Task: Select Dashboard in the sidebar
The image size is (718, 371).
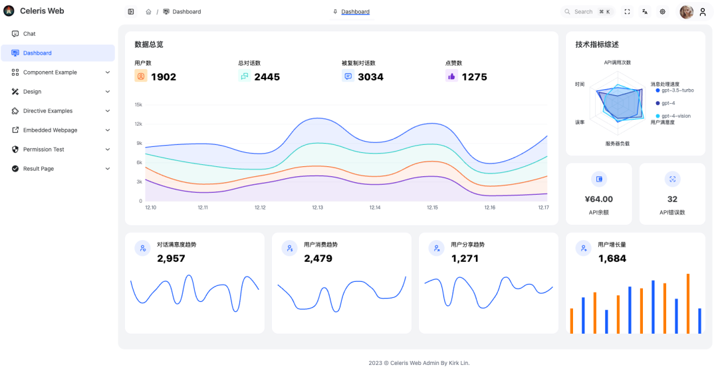Action: pyautogui.click(x=58, y=53)
